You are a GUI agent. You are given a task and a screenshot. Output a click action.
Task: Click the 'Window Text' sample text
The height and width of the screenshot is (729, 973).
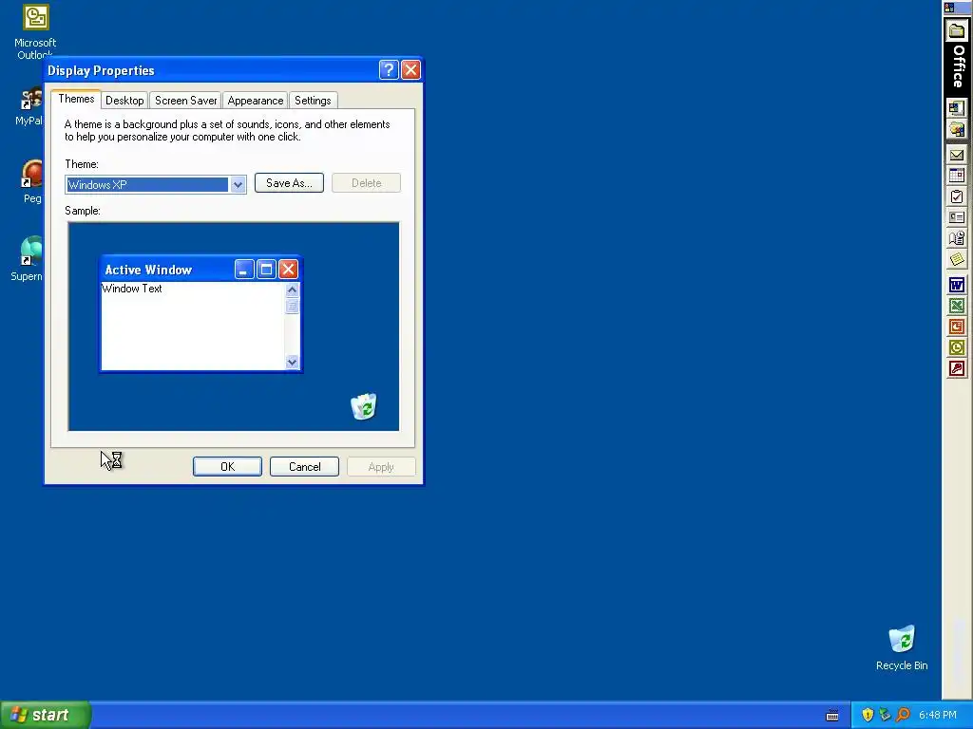coord(132,289)
